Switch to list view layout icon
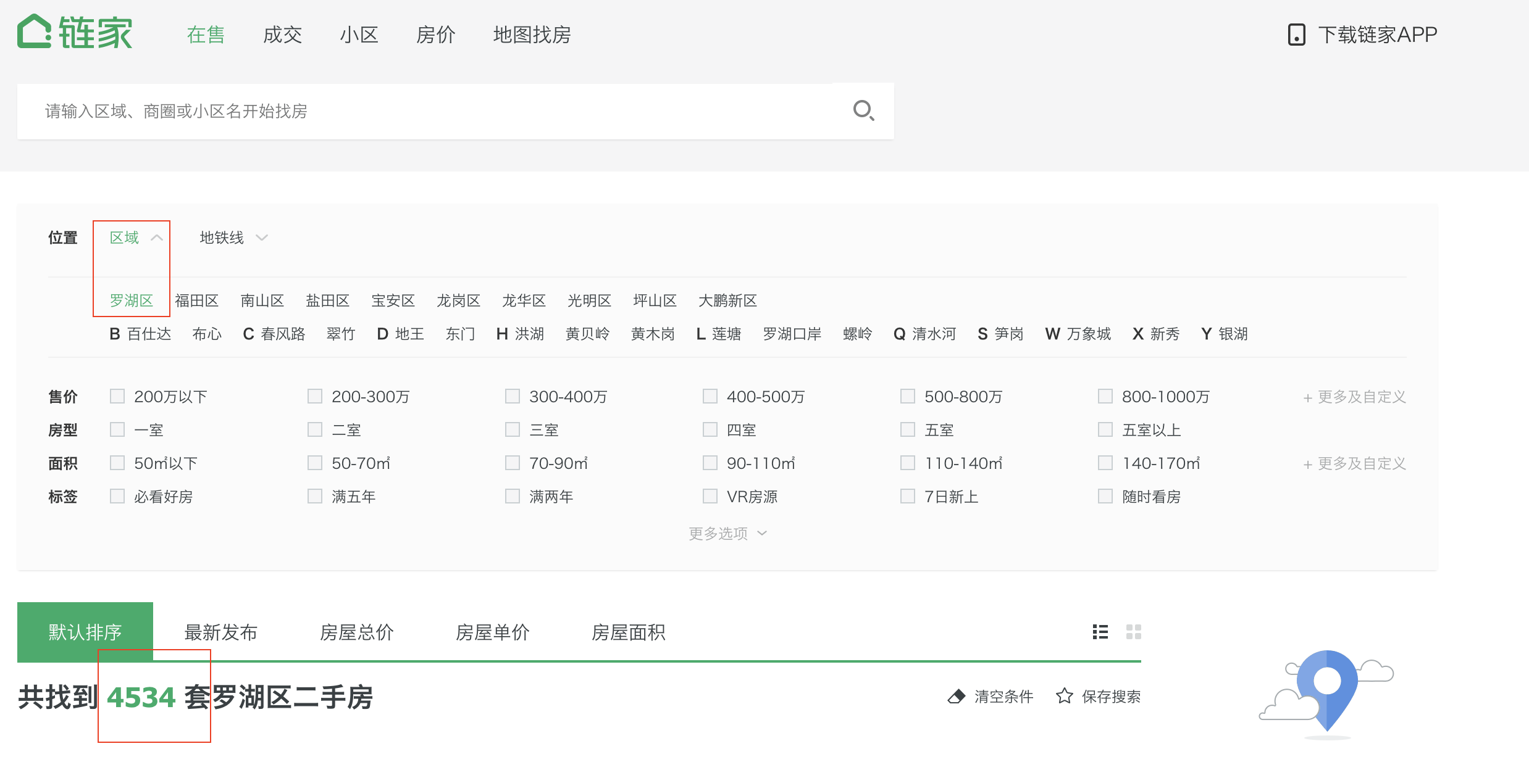 click(1100, 632)
